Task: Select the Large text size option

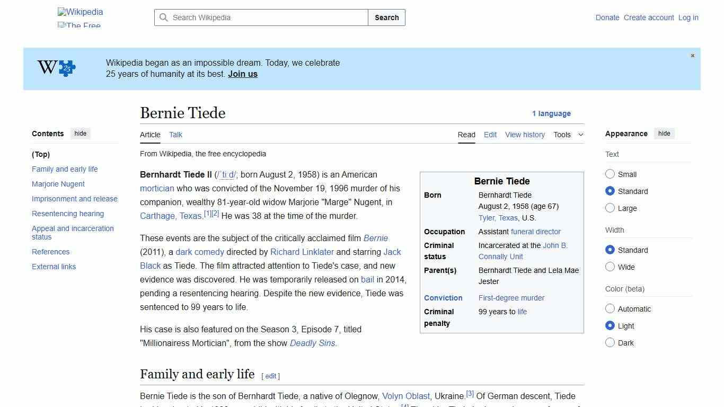Action: (x=610, y=208)
